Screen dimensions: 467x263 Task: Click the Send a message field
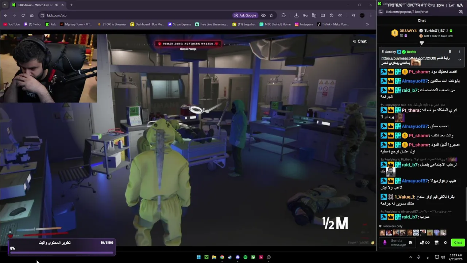[x=398, y=243]
